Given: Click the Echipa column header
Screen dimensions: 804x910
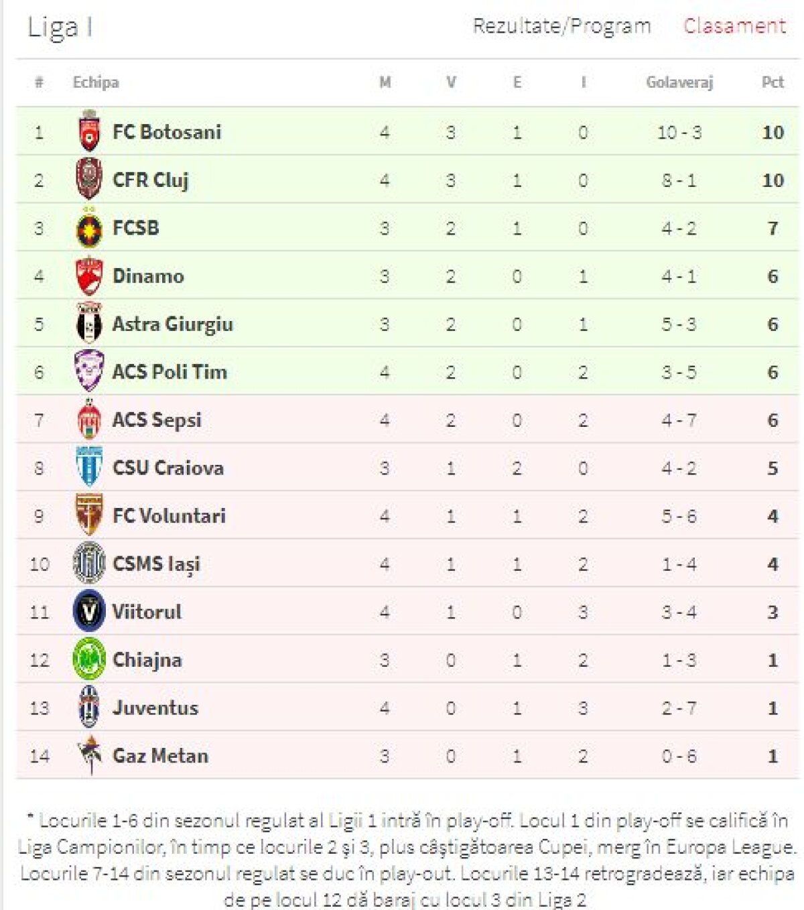Looking at the screenshot, I should (96, 82).
